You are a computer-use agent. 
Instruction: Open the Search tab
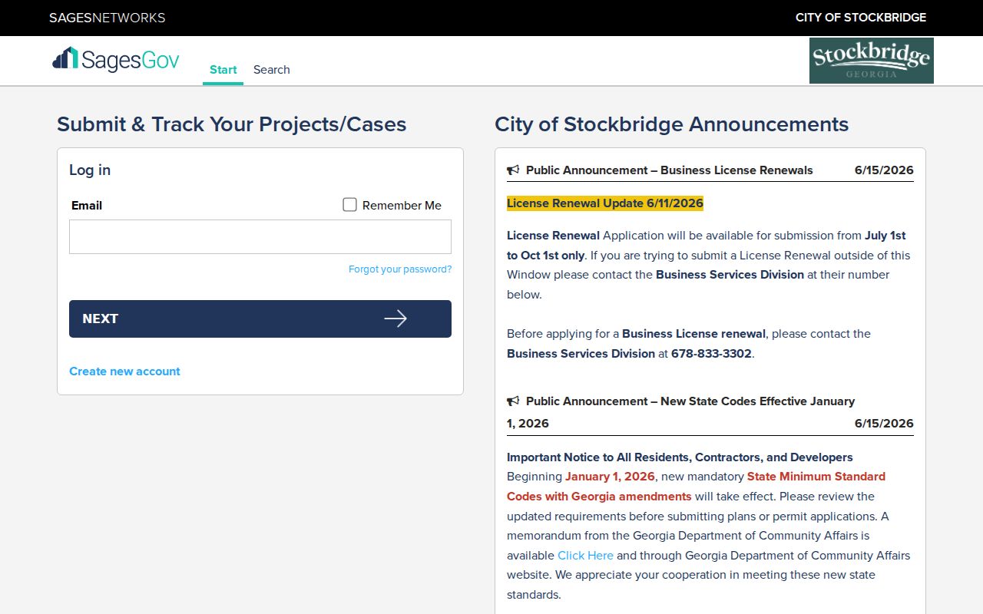pyautogui.click(x=272, y=70)
